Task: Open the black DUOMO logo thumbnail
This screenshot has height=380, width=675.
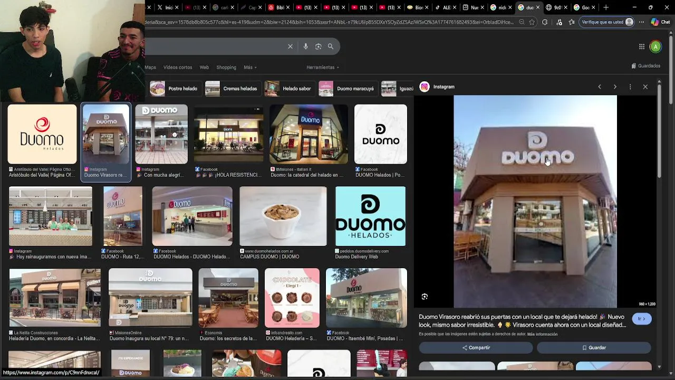Action: click(x=381, y=135)
